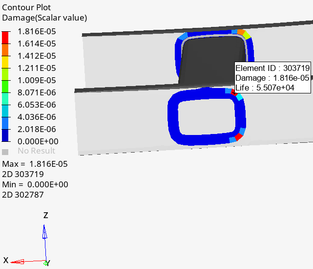This screenshot has width=313, height=269.
Task: Click the 2D 303719 max entity label
Action: pyautogui.click(x=23, y=174)
